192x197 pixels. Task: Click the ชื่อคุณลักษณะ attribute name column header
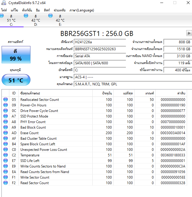click(55, 93)
